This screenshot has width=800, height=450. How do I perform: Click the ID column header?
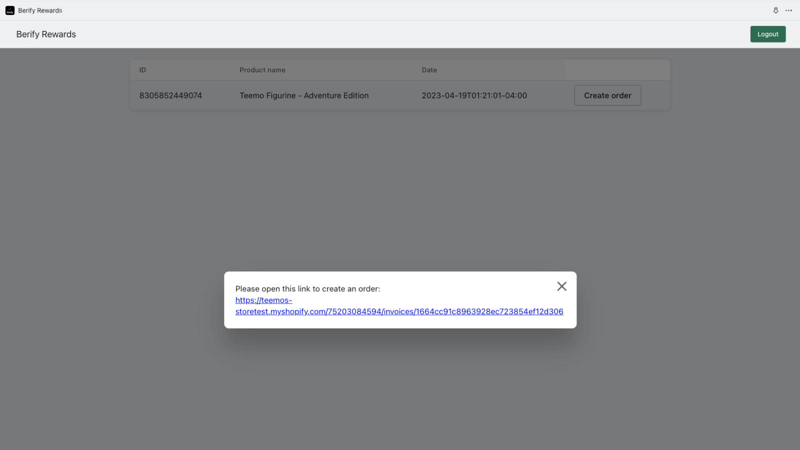click(142, 70)
